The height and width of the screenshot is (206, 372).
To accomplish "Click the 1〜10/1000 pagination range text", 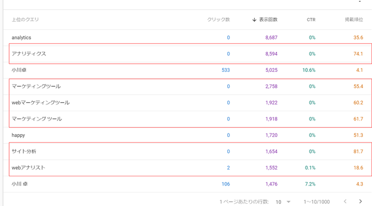I will tap(316, 202).
